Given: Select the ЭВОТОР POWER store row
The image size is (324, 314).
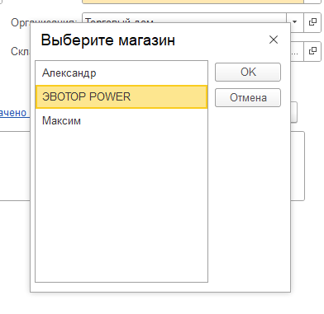Looking at the screenshot, I should (121, 96).
